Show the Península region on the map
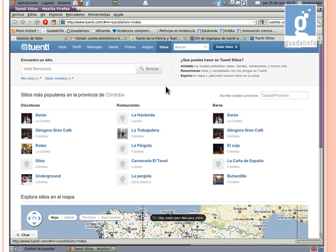This screenshot has height=252, width=336. 89,217
